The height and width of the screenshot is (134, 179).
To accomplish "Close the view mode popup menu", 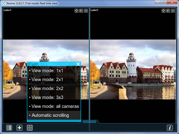I will [x=78, y=64].
